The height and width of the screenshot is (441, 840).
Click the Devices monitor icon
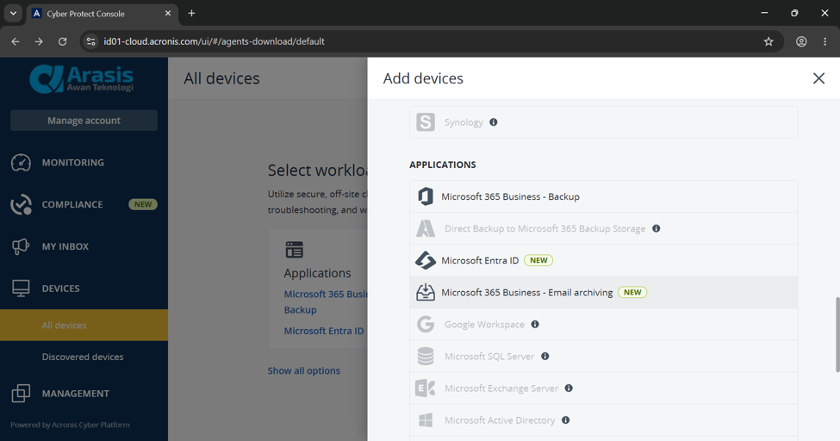click(x=21, y=289)
